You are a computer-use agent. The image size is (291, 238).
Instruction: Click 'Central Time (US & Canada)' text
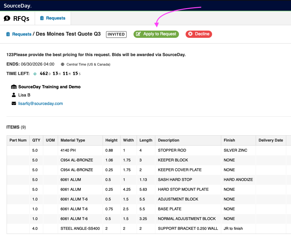click(88, 64)
